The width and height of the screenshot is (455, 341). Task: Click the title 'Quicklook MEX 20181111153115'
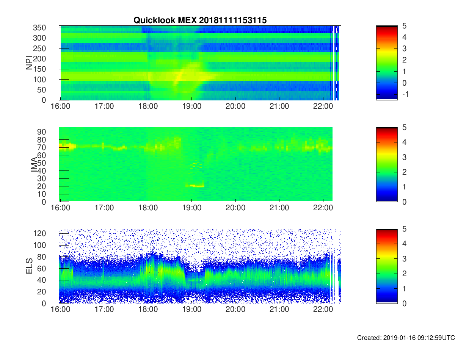tap(200, 20)
